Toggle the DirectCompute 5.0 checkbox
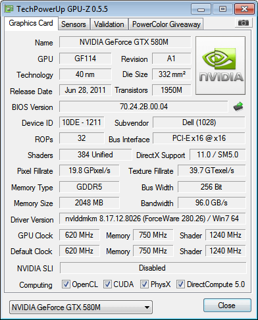The image size is (258, 320). pyautogui.click(x=180, y=284)
